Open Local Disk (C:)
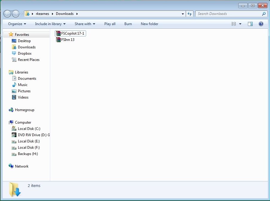The height and width of the screenshot is (201, 270). pyautogui.click(x=29, y=129)
